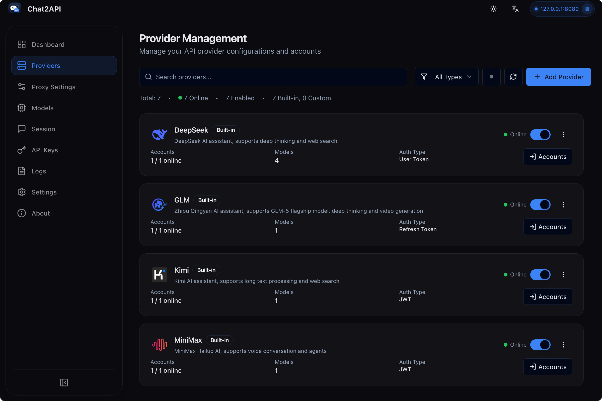Click the Provider Management heading

pos(193,38)
